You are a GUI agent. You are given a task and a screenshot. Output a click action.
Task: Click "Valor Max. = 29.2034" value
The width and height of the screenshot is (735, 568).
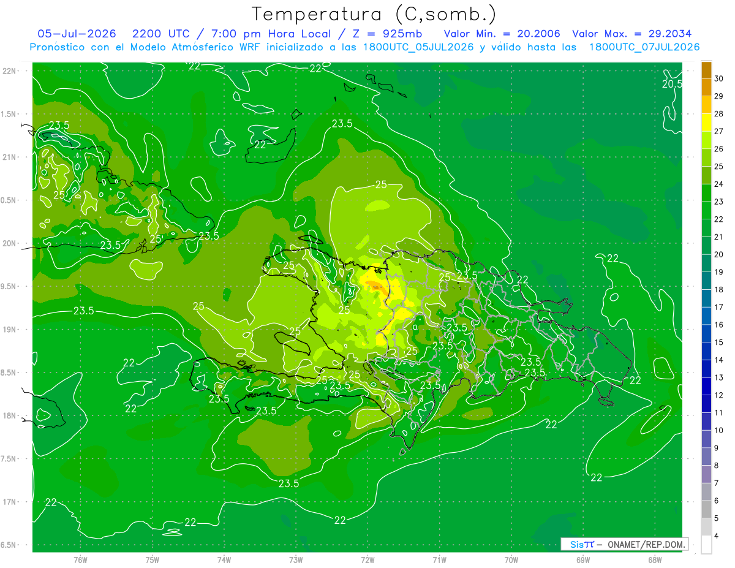pos(633,34)
